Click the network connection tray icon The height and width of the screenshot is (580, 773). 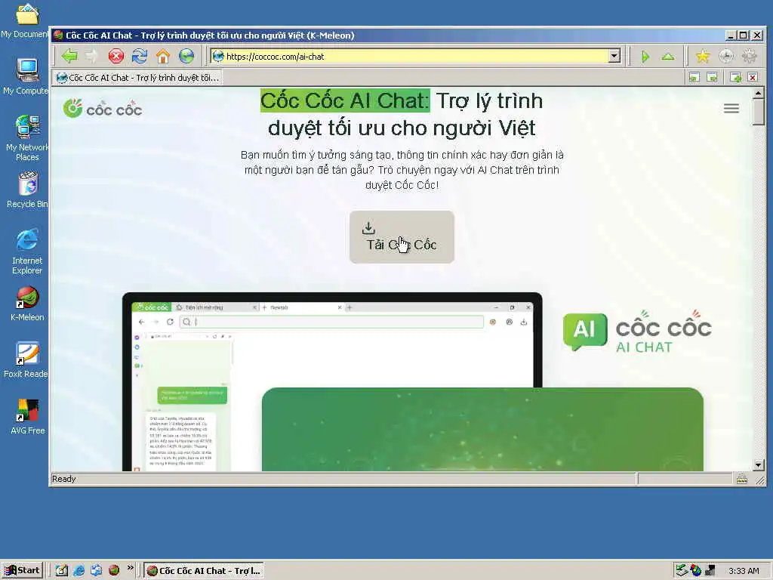tap(710, 571)
